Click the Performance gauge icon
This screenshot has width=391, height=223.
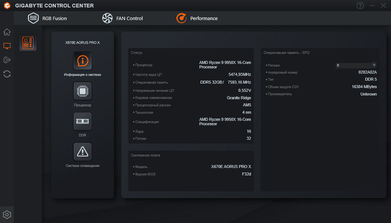(181, 18)
